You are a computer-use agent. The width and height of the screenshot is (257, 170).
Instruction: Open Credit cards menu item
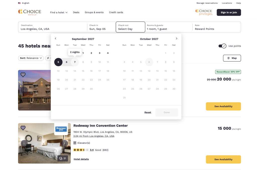116,13
